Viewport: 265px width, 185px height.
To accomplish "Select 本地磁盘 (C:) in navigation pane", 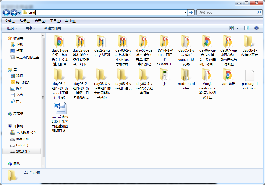I will [26, 133].
